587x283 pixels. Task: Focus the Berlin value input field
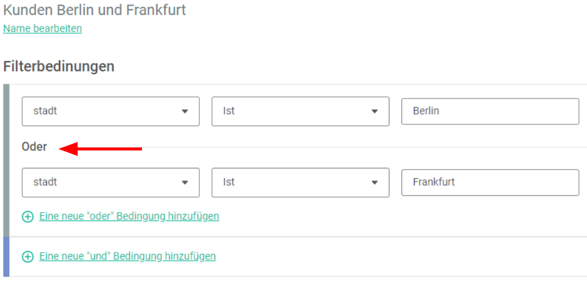(490, 112)
